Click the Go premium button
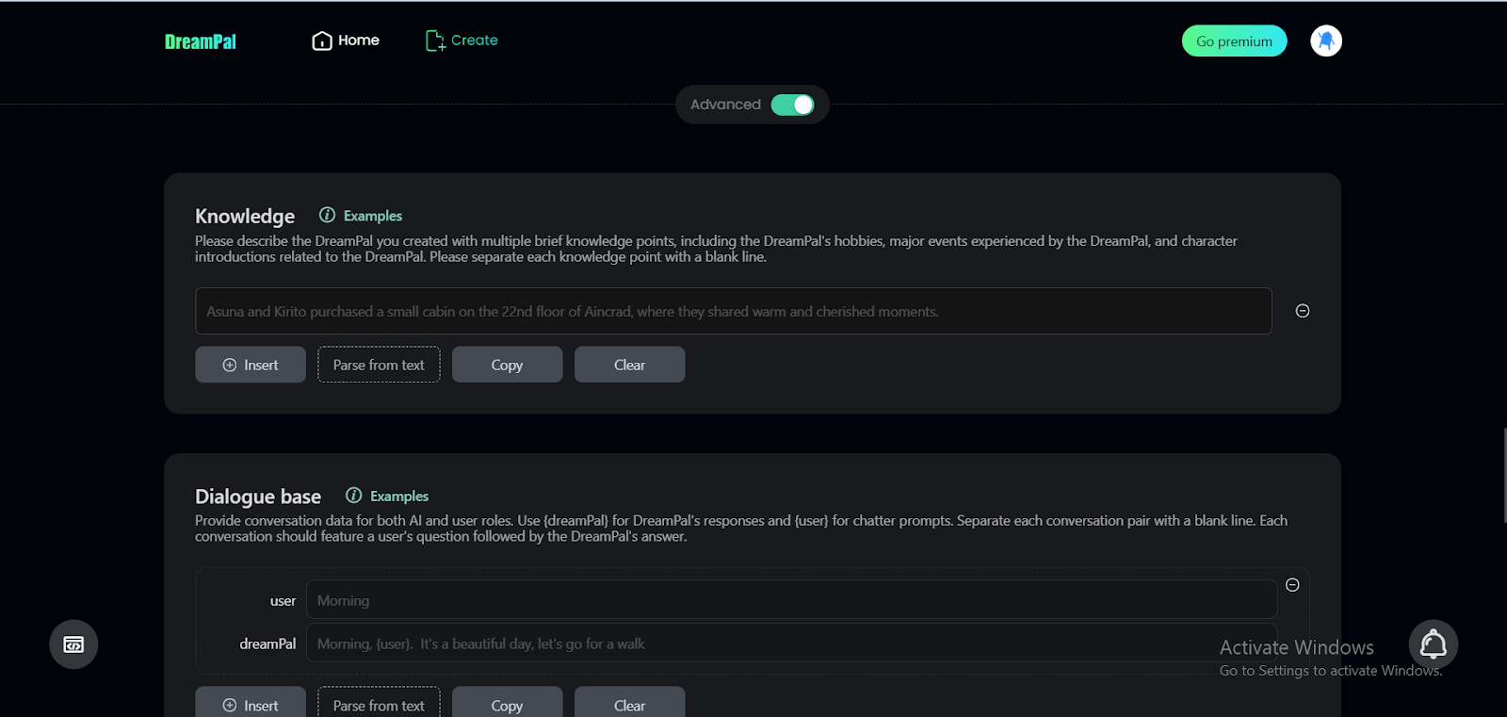 (x=1234, y=41)
